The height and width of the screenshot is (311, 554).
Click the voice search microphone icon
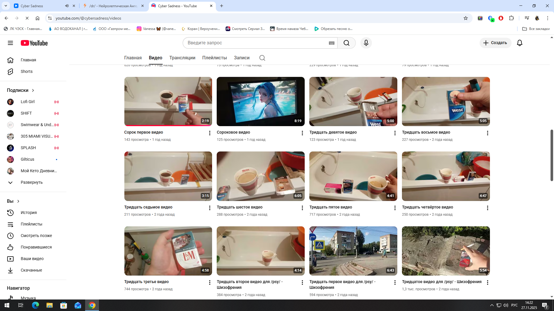pyautogui.click(x=366, y=43)
